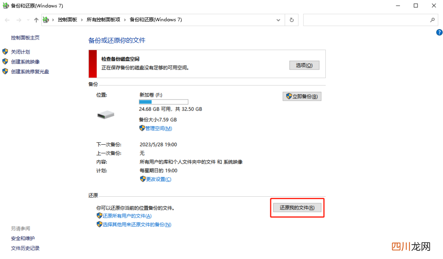The image size is (443, 259).
Task: Click 关闭计划 in the sidebar
Action: tap(21, 52)
